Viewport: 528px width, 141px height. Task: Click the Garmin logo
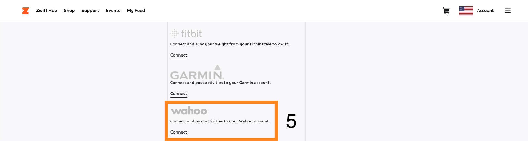(197, 73)
